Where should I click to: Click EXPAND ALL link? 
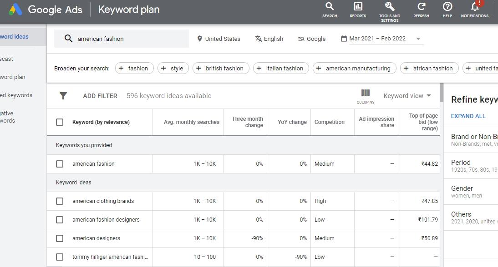click(468, 116)
